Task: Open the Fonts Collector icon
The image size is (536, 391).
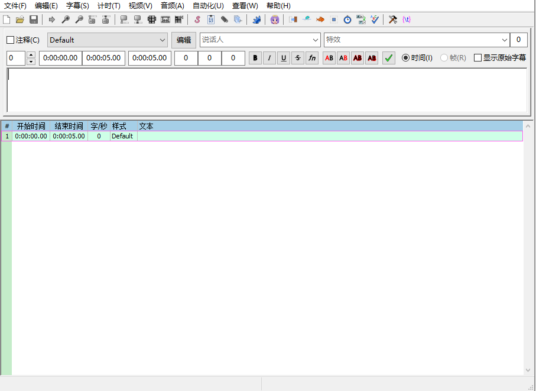Action: click(x=238, y=20)
